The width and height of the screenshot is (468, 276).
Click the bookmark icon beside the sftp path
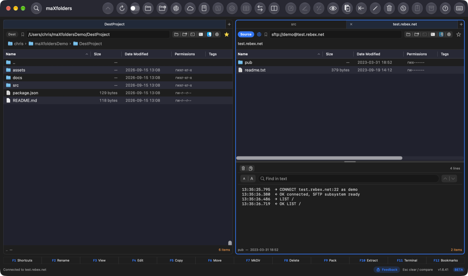[x=266, y=34]
